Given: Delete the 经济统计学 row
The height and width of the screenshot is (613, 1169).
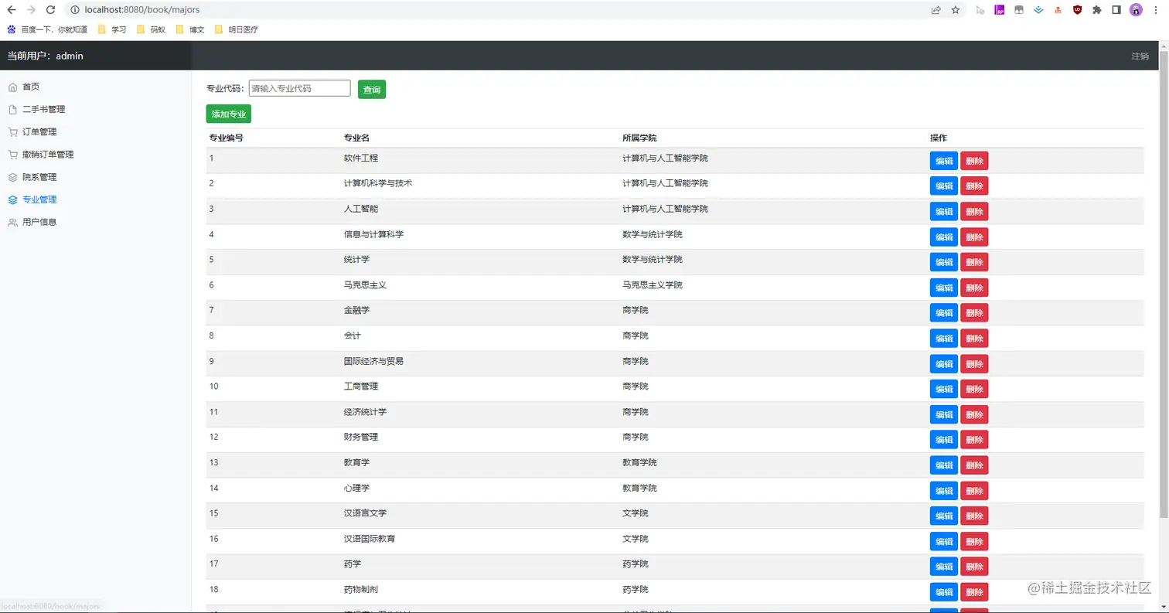Looking at the screenshot, I should tap(974, 415).
